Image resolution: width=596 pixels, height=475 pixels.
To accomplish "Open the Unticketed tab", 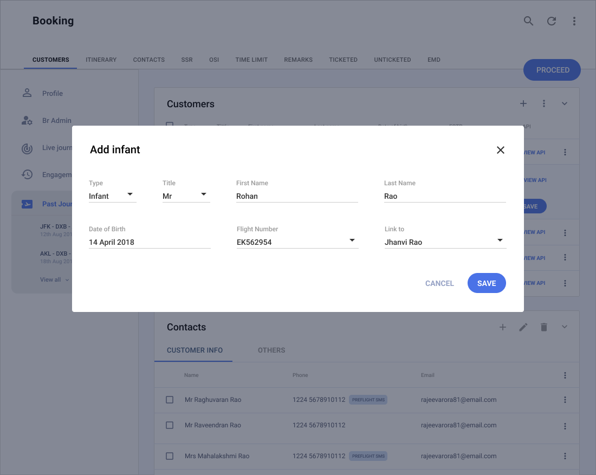I will tap(393, 60).
